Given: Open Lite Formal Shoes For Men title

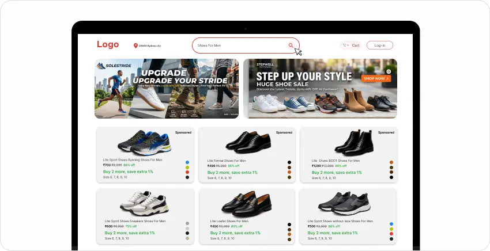Looking at the screenshot, I should tap(227, 161).
